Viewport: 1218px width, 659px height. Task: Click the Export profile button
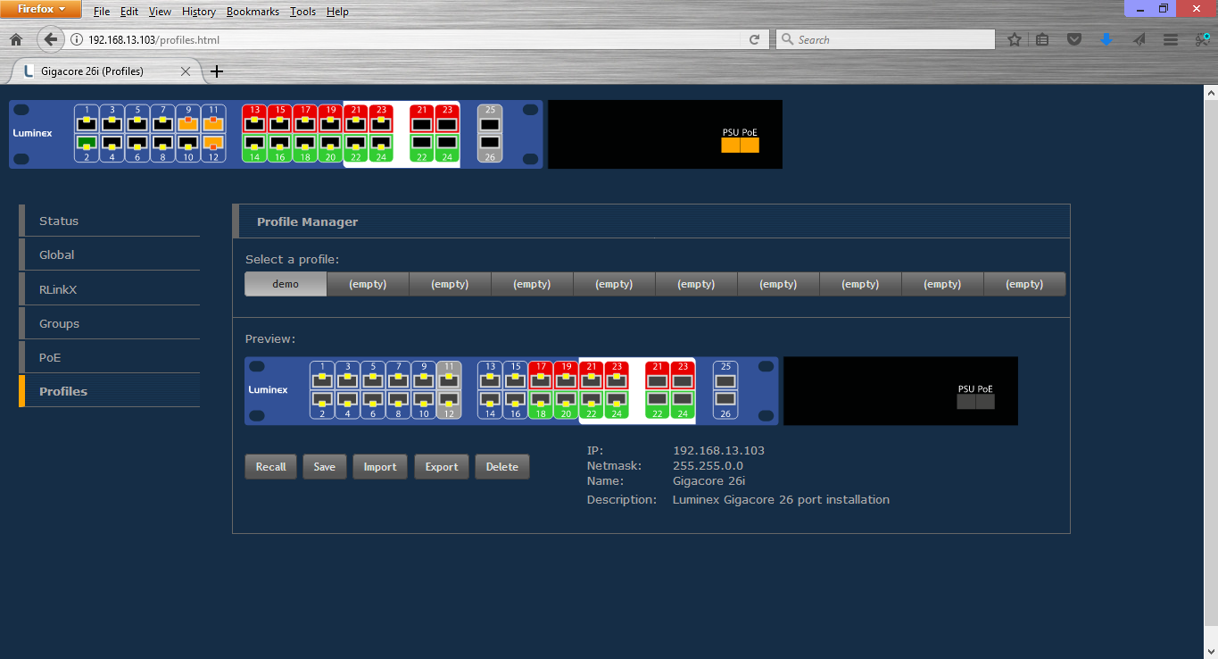pyautogui.click(x=442, y=467)
